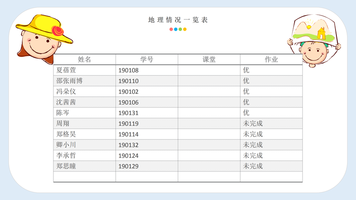Click the green dot under the title
Image resolution: width=356 pixels, height=200 pixels.
tap(180, 29)
